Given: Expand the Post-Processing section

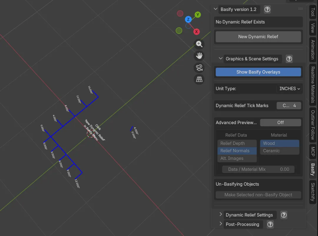Looking at the screenshot, I should point(221,224).
